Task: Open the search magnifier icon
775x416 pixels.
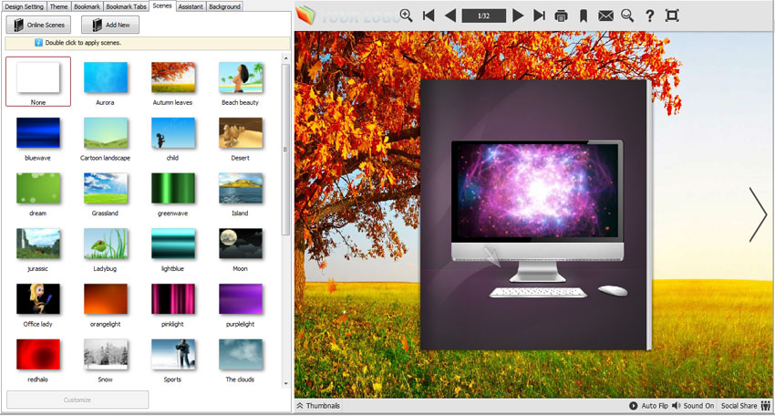Action: [x=627, y=16]
